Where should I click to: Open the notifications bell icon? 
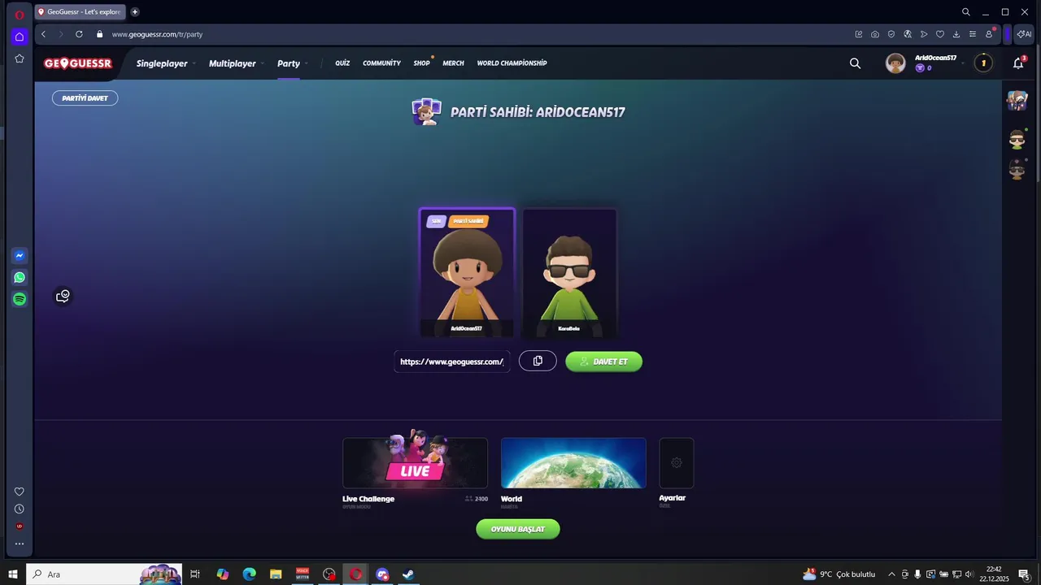1018,63
